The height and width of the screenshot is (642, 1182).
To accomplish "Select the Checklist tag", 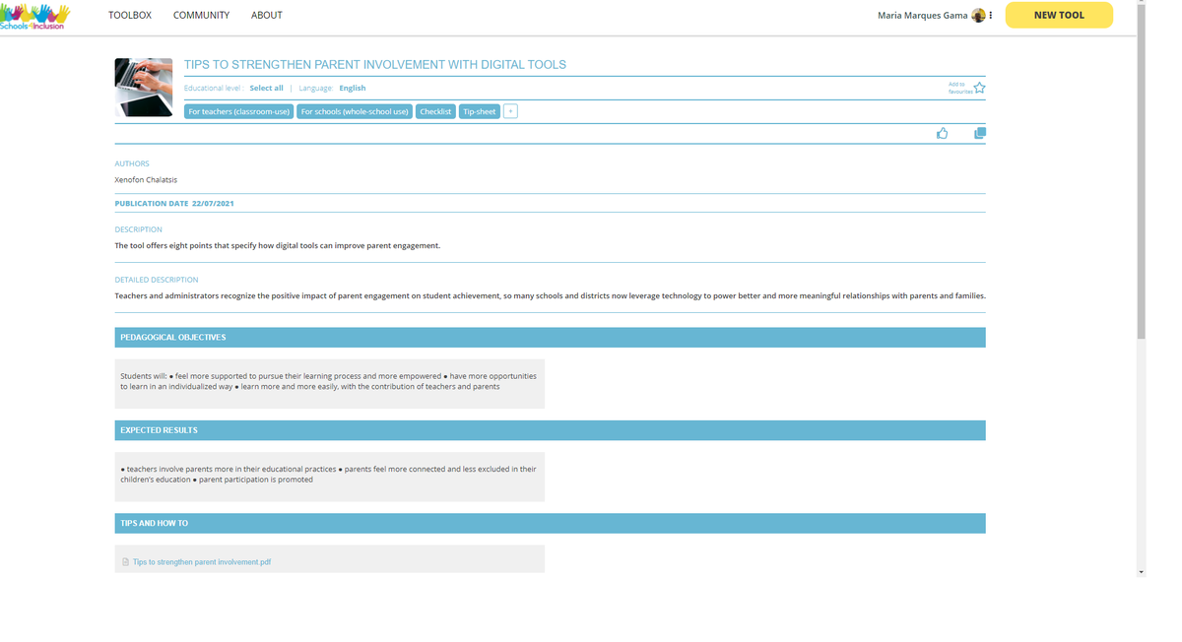I will tap(435, 111).
